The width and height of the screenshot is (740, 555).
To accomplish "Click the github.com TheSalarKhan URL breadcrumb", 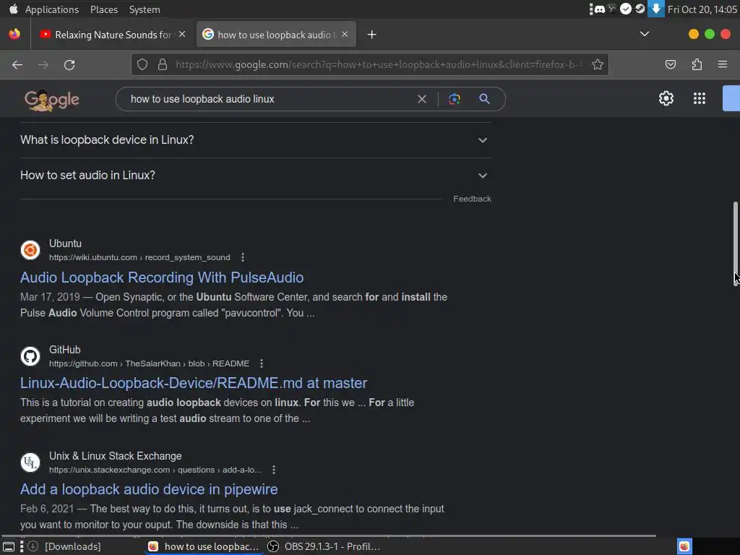I will pyautogui.click(x=149, y=363).
